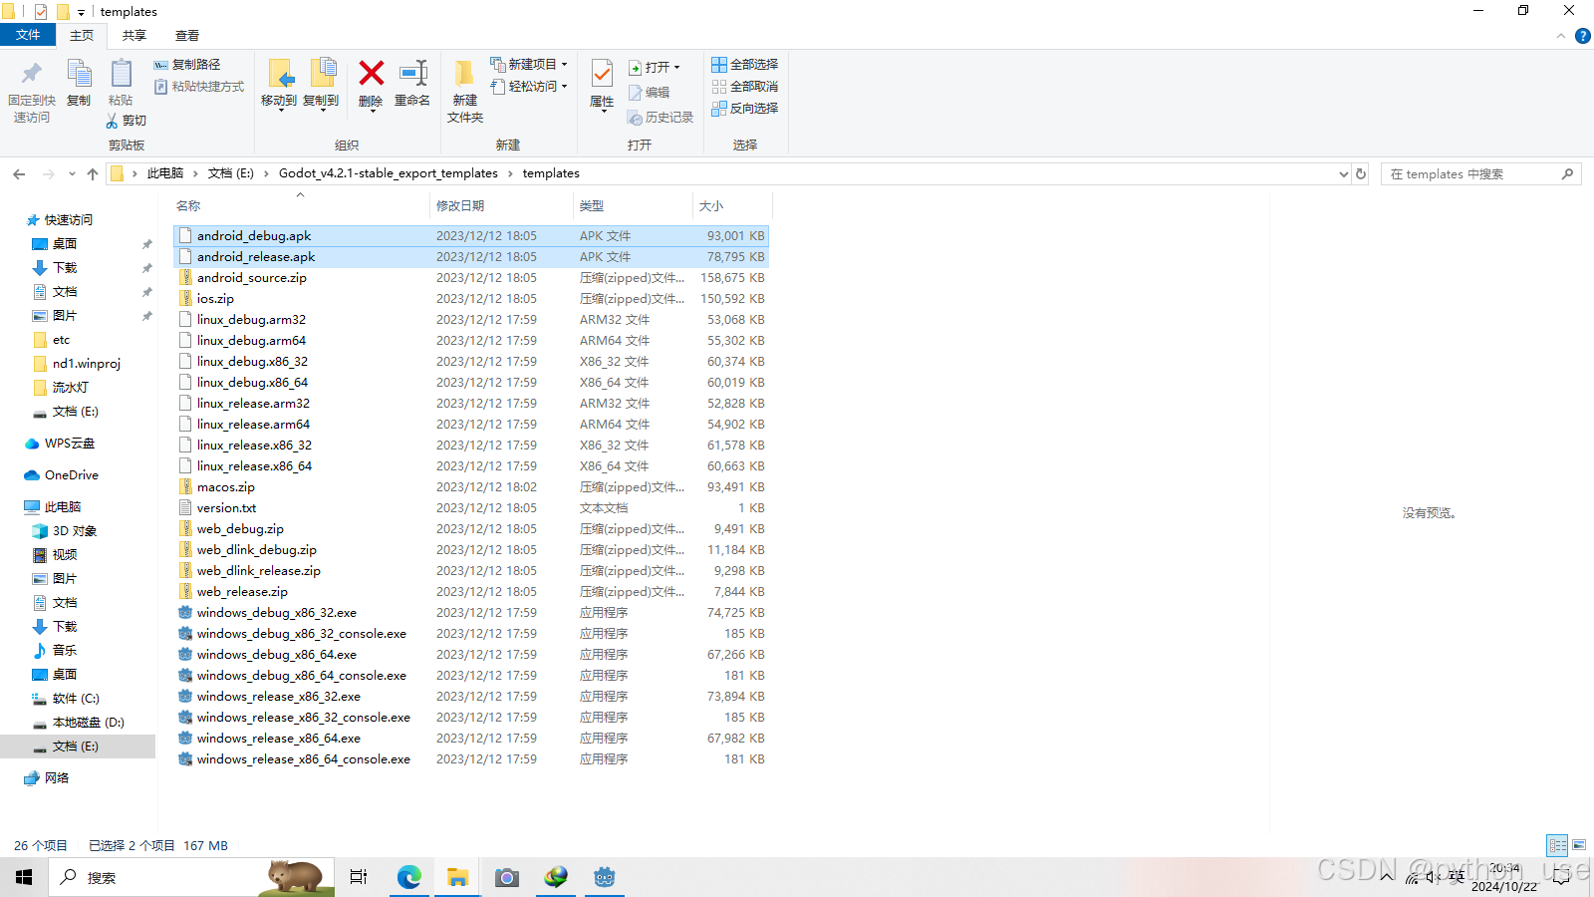Sort files by the Type column

coord(633,206)
